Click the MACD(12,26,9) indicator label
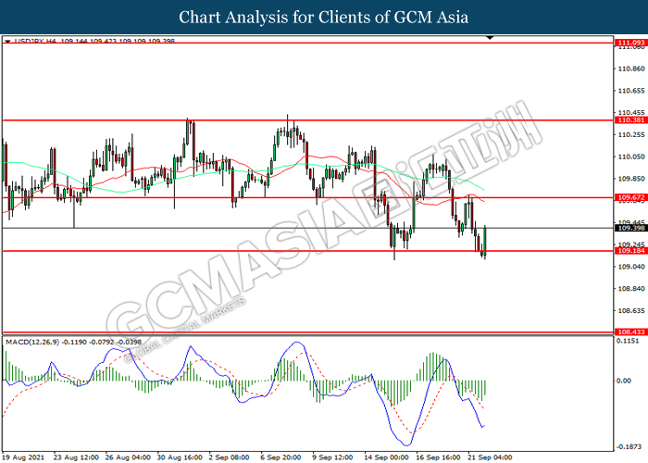 (32, 342)
